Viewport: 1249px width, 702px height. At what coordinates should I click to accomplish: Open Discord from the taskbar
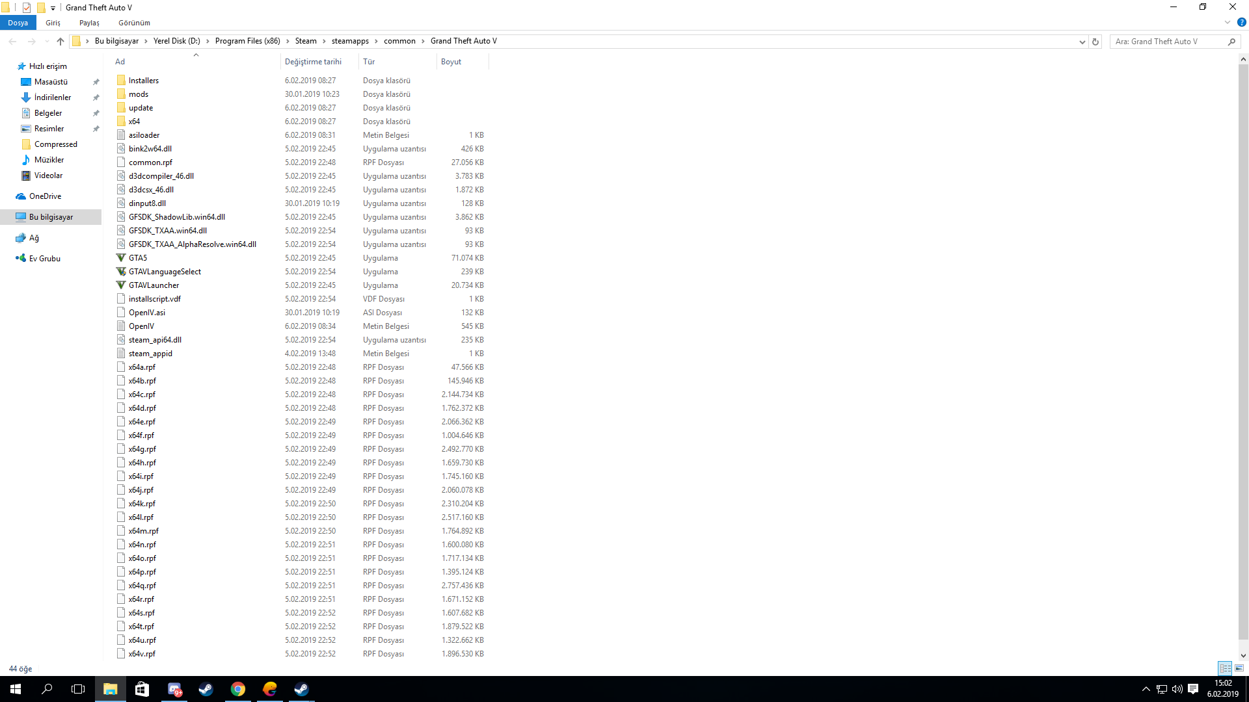pos(174,689)
